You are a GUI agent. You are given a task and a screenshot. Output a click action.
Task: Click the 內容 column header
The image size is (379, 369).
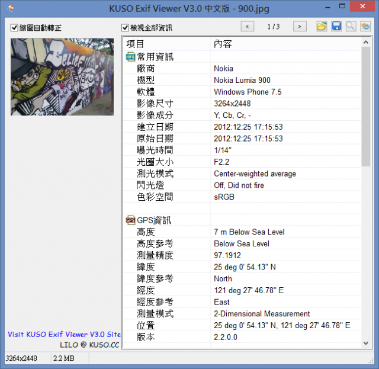pos(285,44)
